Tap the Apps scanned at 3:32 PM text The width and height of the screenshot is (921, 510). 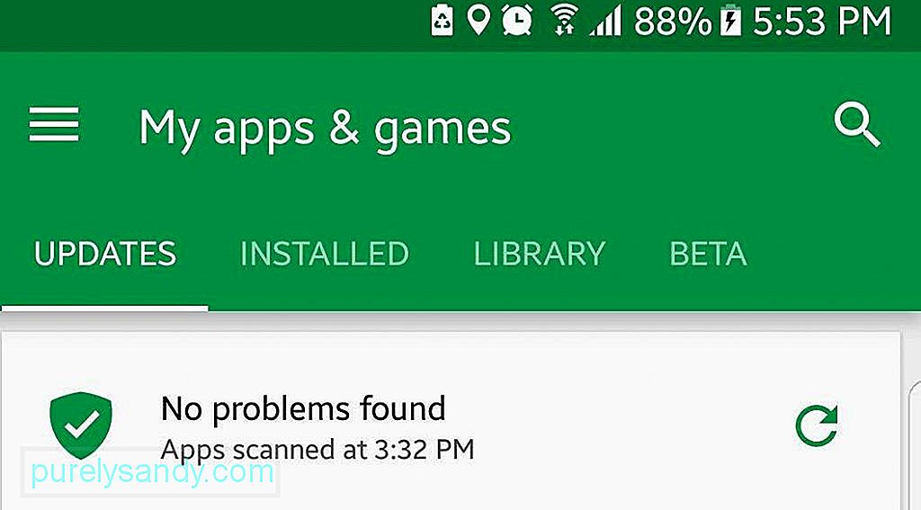tap(317, 450)
